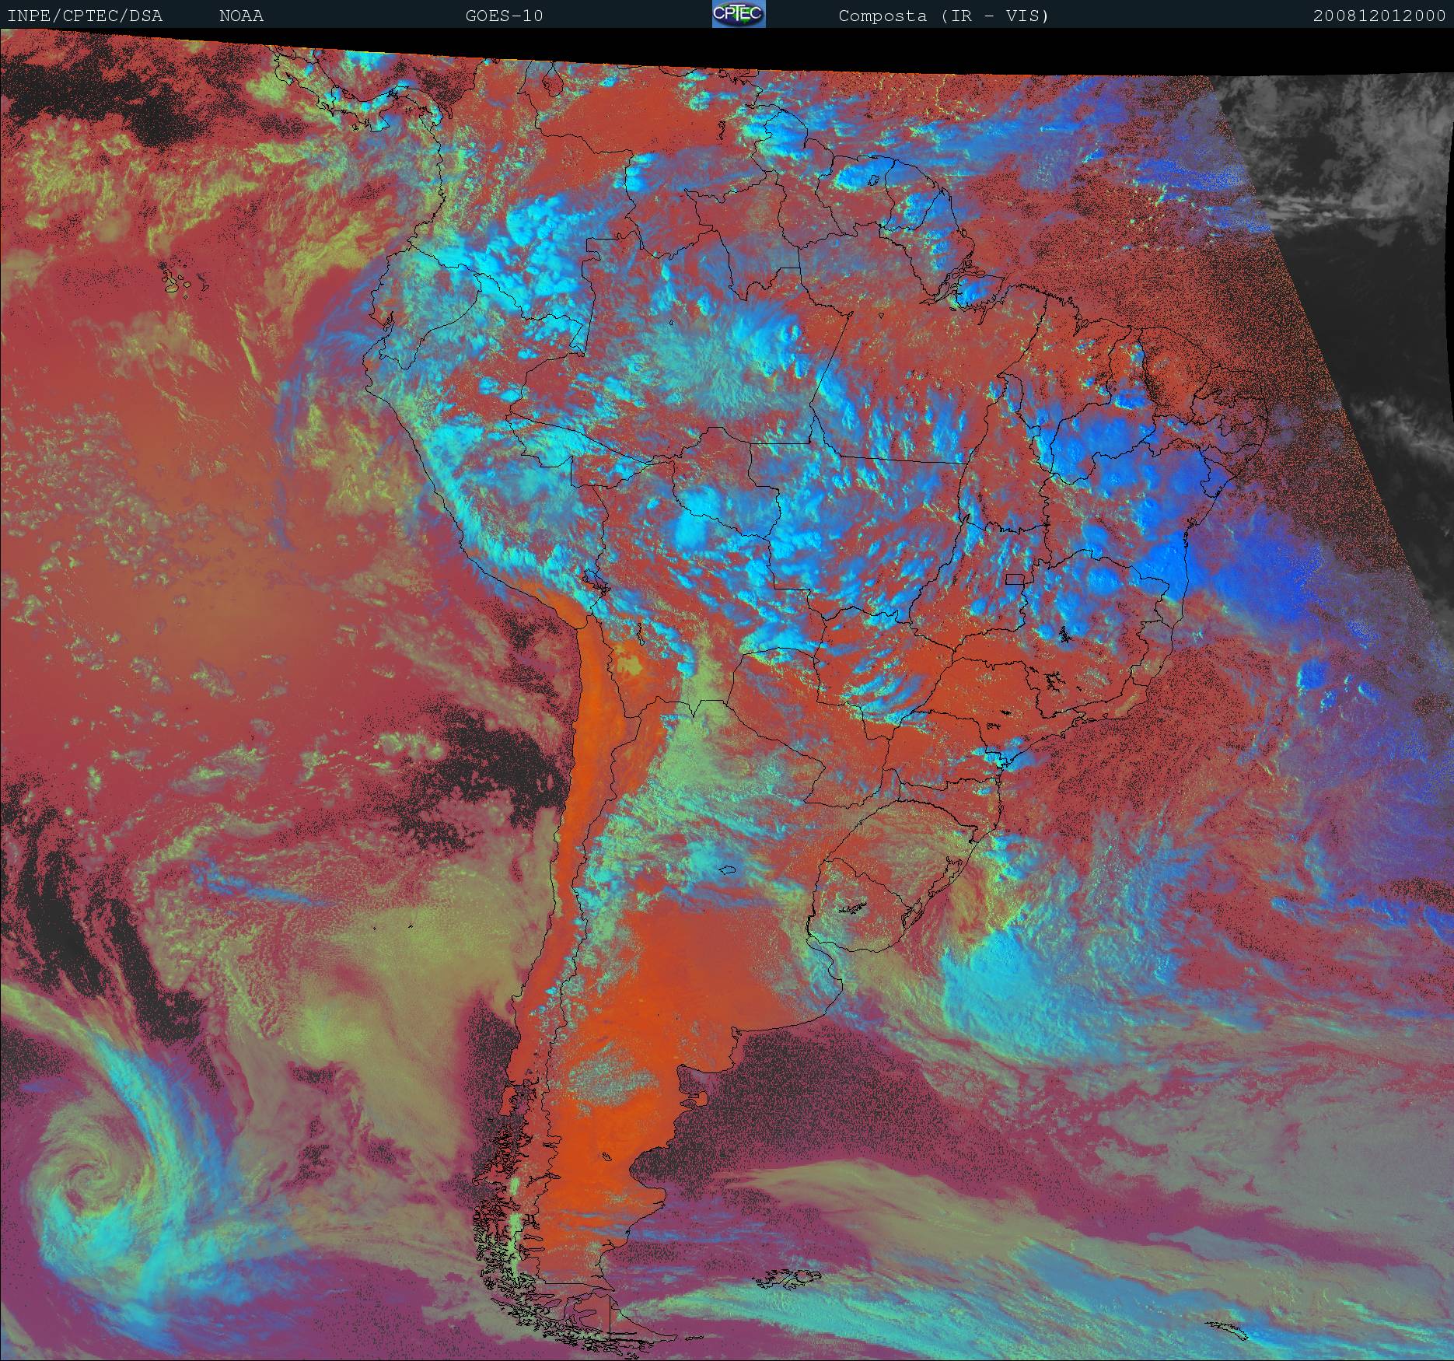
Task: Click the NOAA label in header
Action: click(x=241, y=16)
